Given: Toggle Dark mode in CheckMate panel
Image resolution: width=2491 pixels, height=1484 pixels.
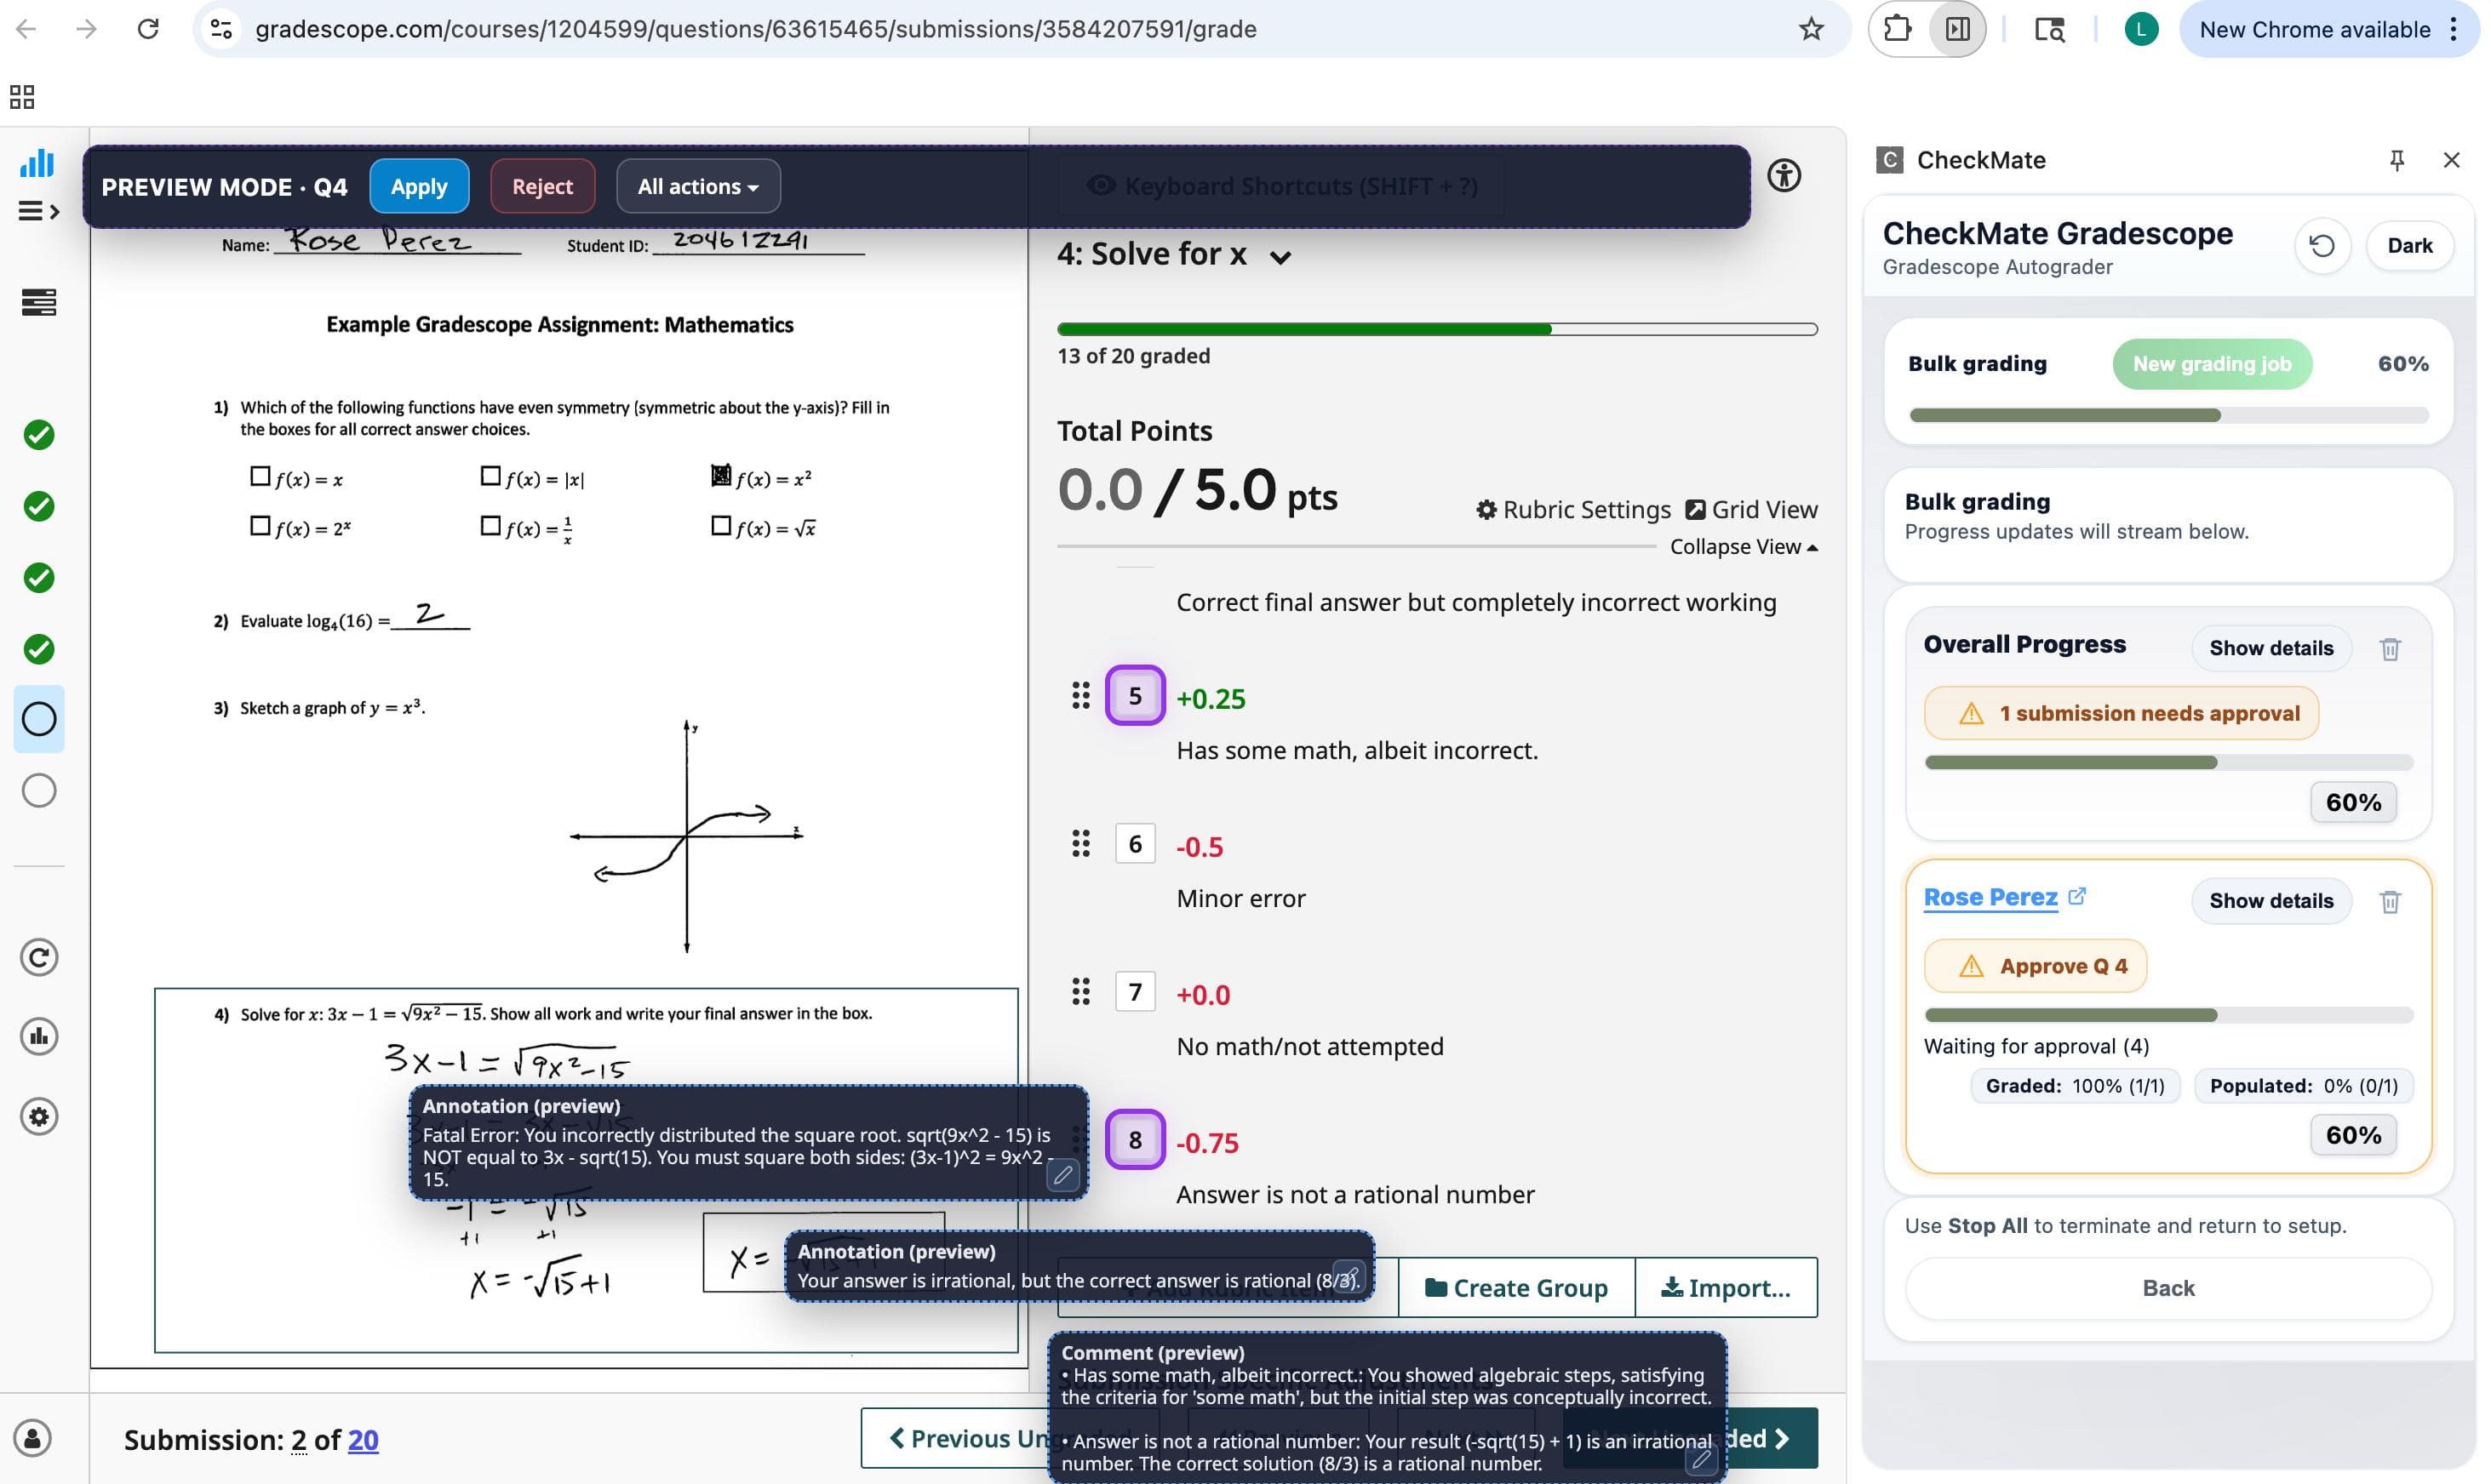Looking at the screenshot, I should [x=2409, y=245].
